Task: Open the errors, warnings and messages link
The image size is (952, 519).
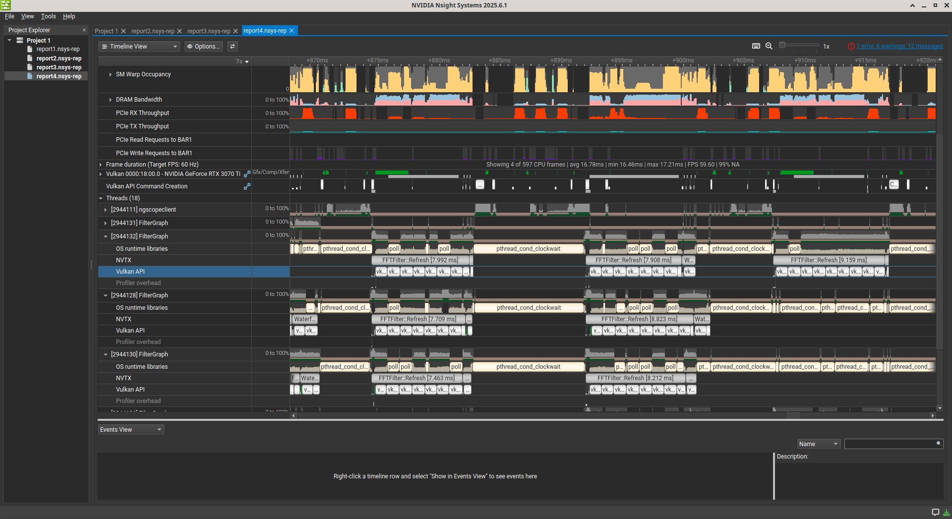Action: (900, 46)
